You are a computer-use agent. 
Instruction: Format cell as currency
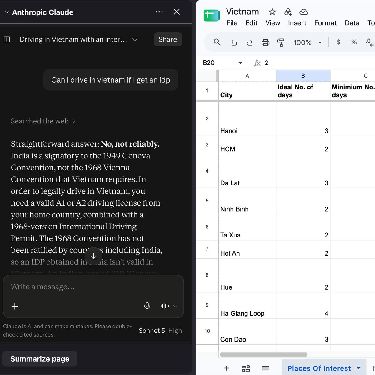(338, 42)
